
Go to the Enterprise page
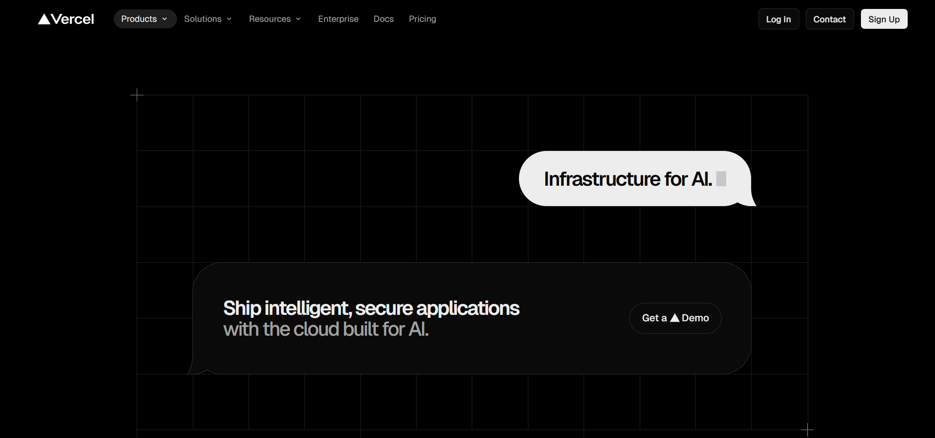338,19
